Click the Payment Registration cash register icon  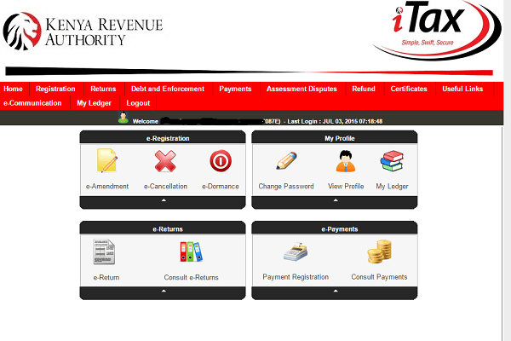(x=296, y=251)
